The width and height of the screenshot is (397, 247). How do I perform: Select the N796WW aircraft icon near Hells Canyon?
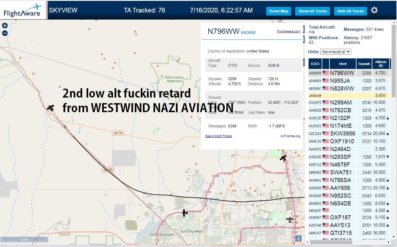pyautogui.click(x=51, y=107)
